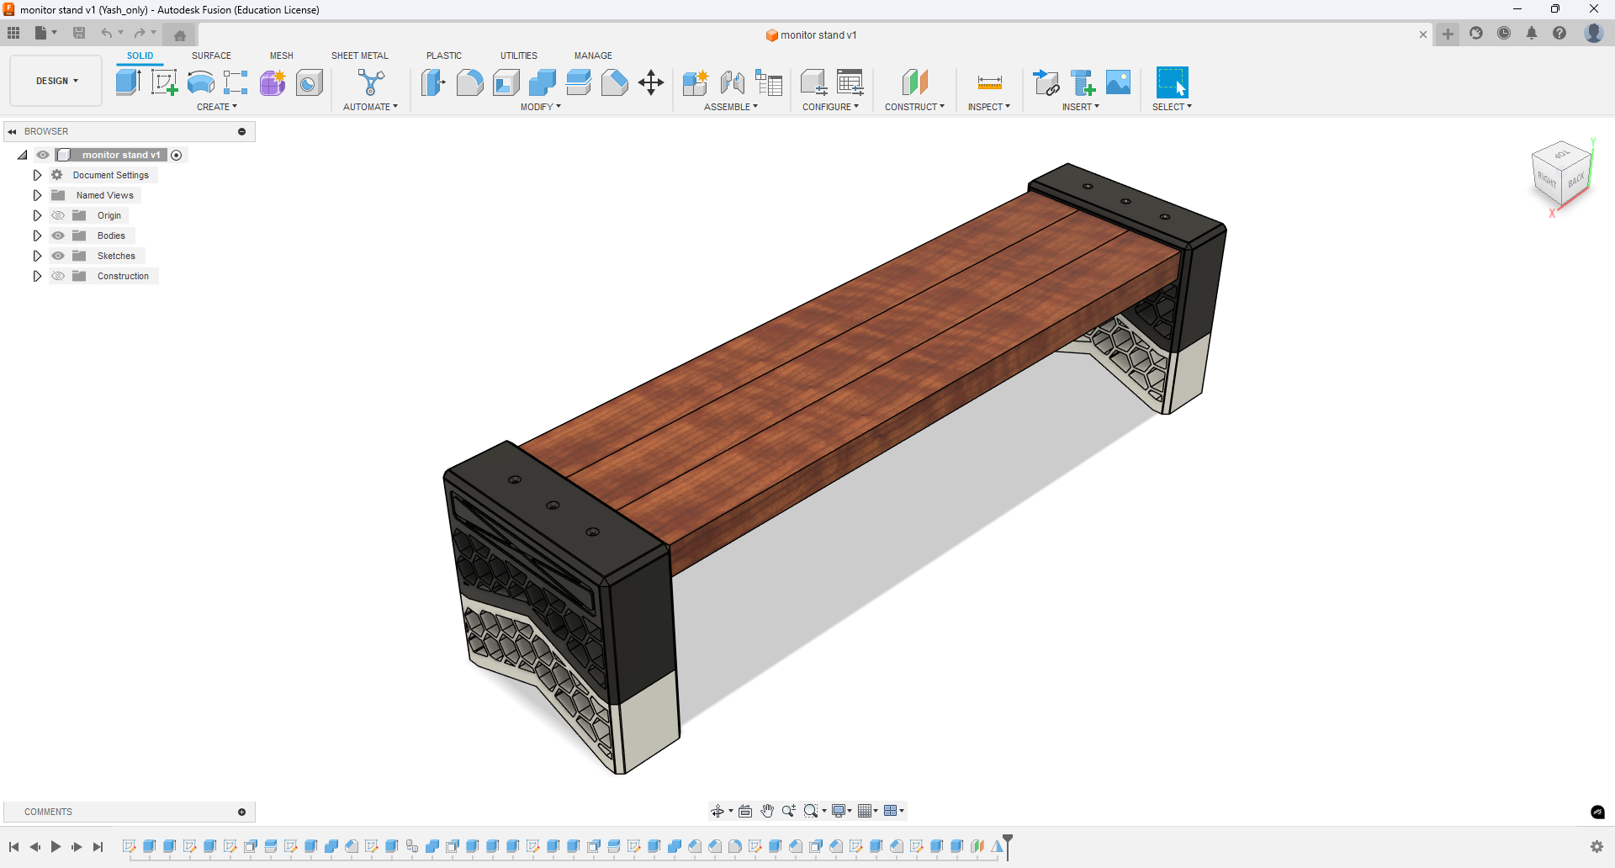Switch to the MESH tab

pos(282,56)
